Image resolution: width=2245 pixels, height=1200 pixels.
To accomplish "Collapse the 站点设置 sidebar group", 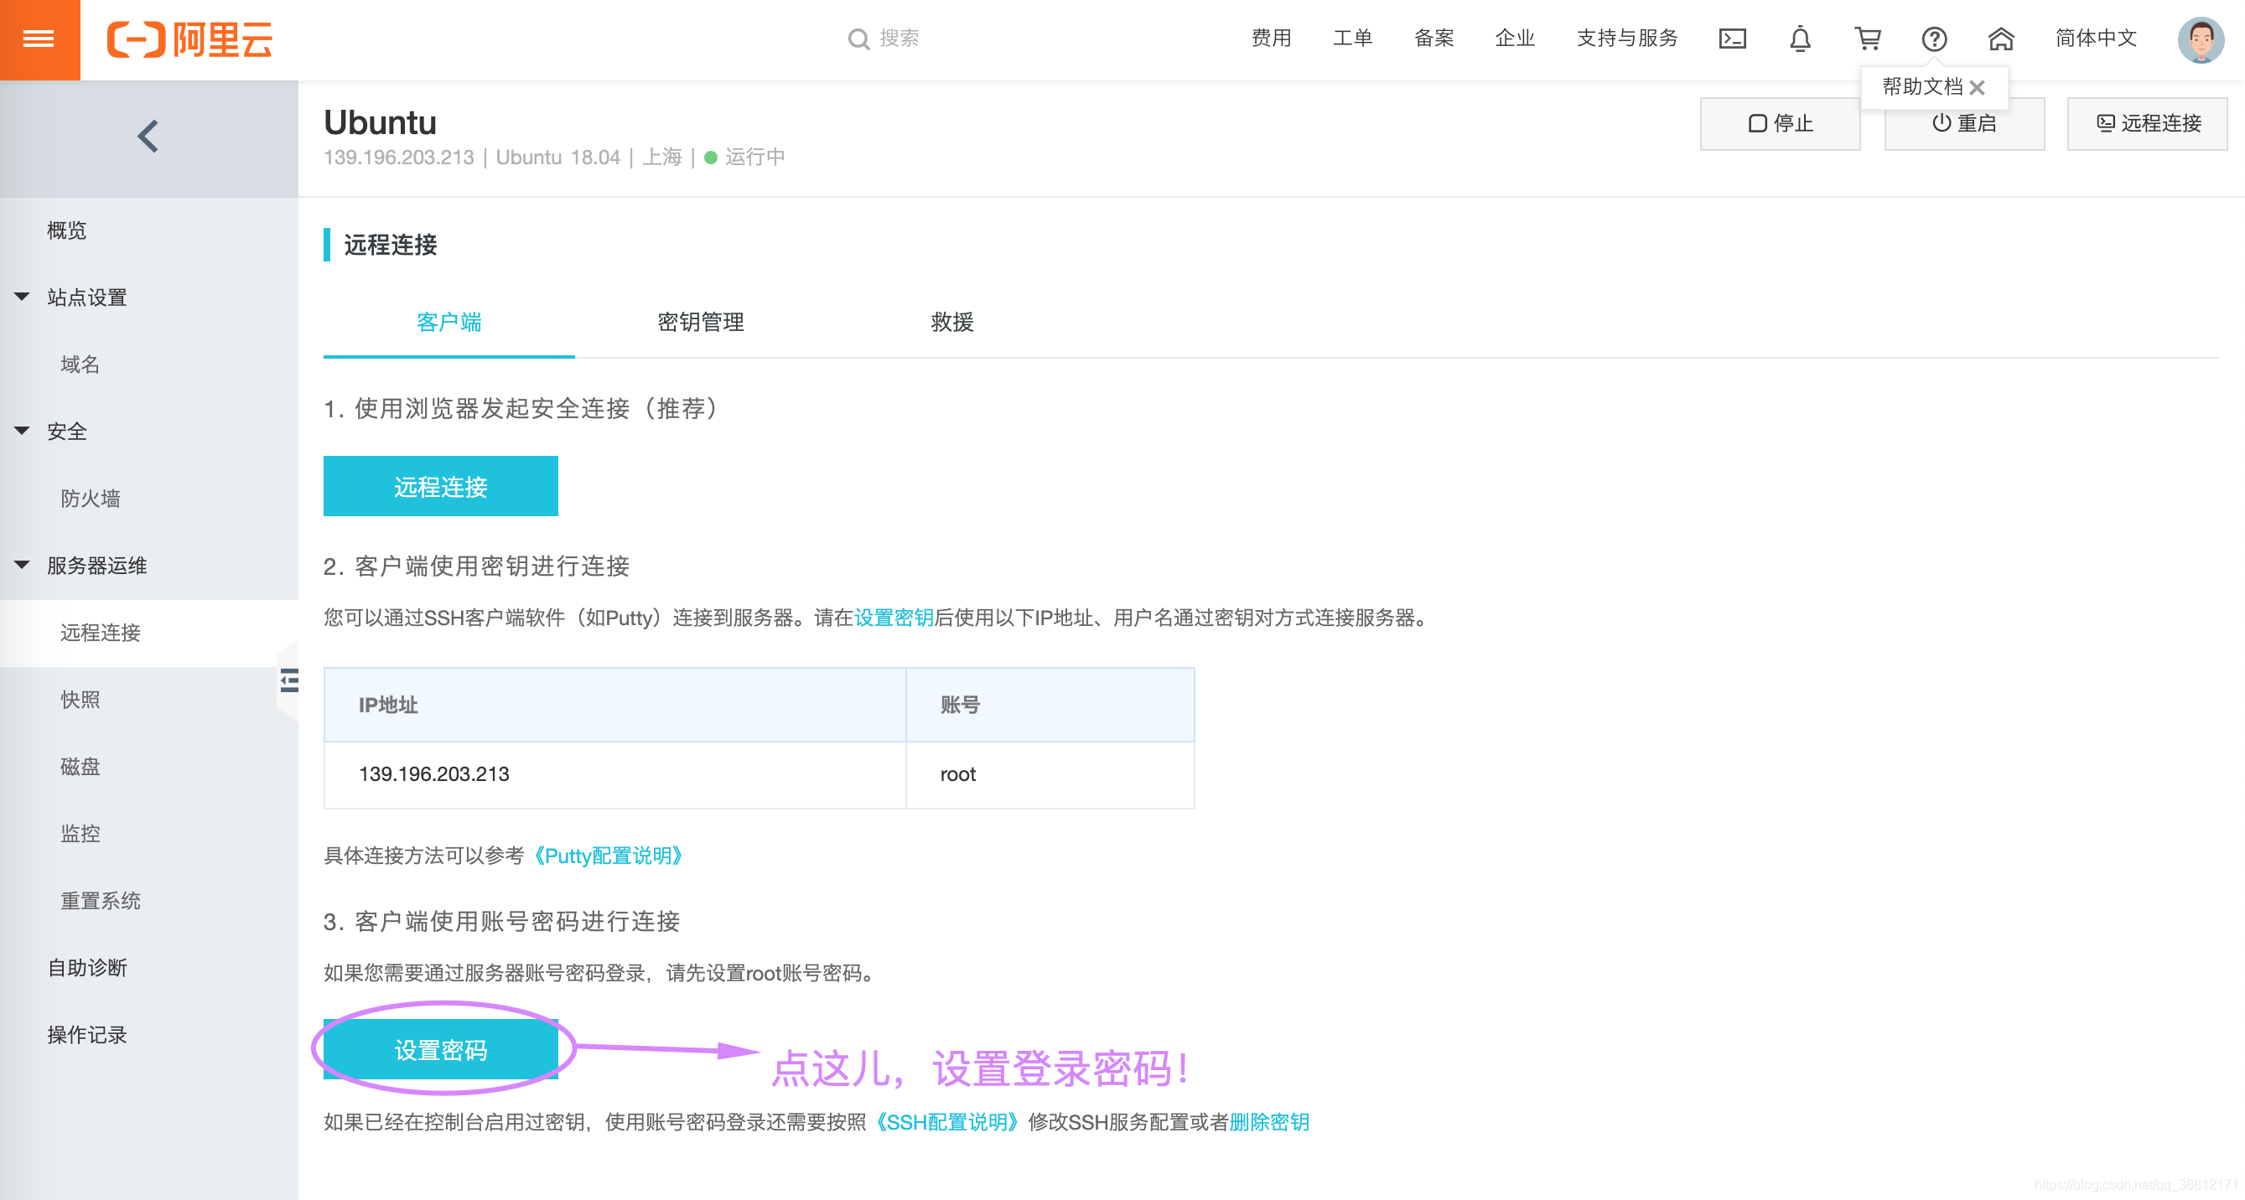I will tap(23, 297).
